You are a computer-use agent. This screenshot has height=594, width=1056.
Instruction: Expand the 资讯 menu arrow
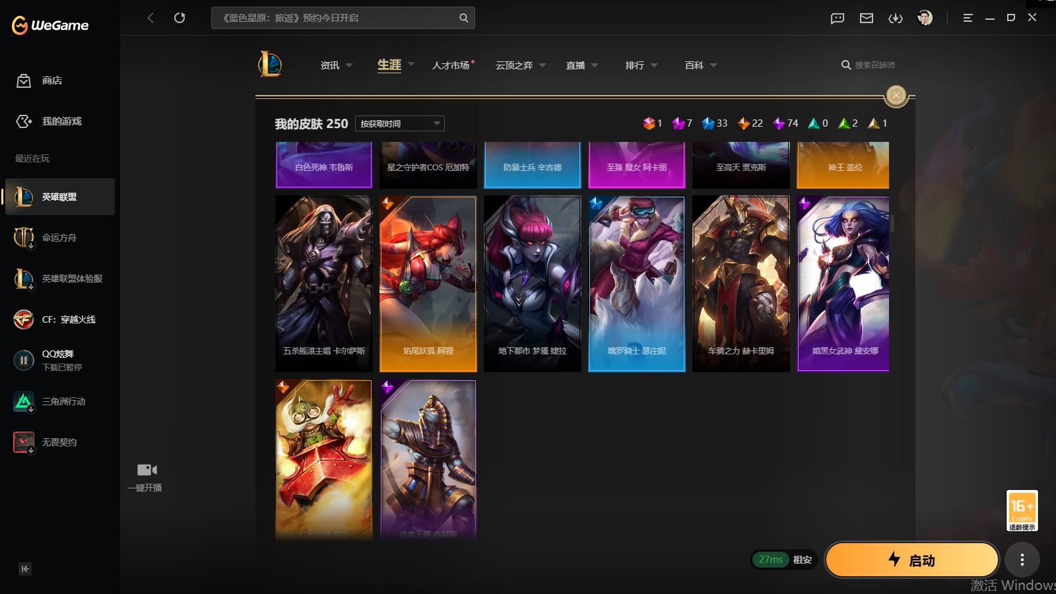click(x=349, y=65)
